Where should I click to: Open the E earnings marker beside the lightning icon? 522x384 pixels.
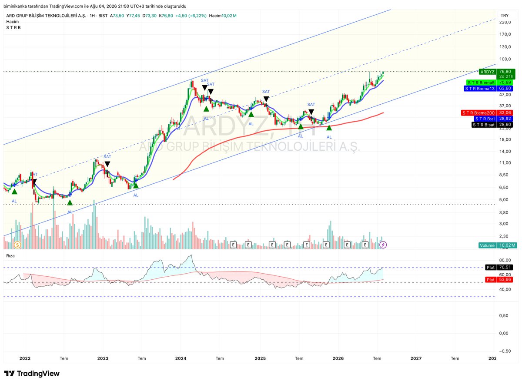pyautogui.click(x=366, y=245)
